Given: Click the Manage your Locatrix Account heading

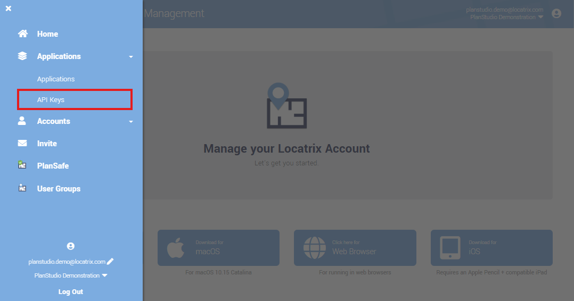Looking at the screenshot, I should tap(286, 148).
